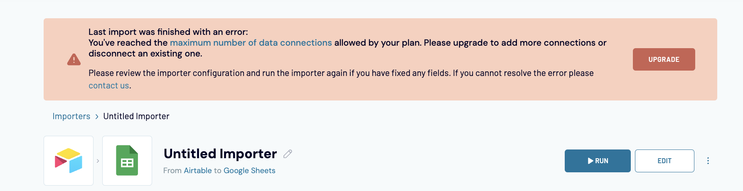The image size is (743, 191).
Task: Click the Google Sheets logo tile
Action: pos(127,161)
